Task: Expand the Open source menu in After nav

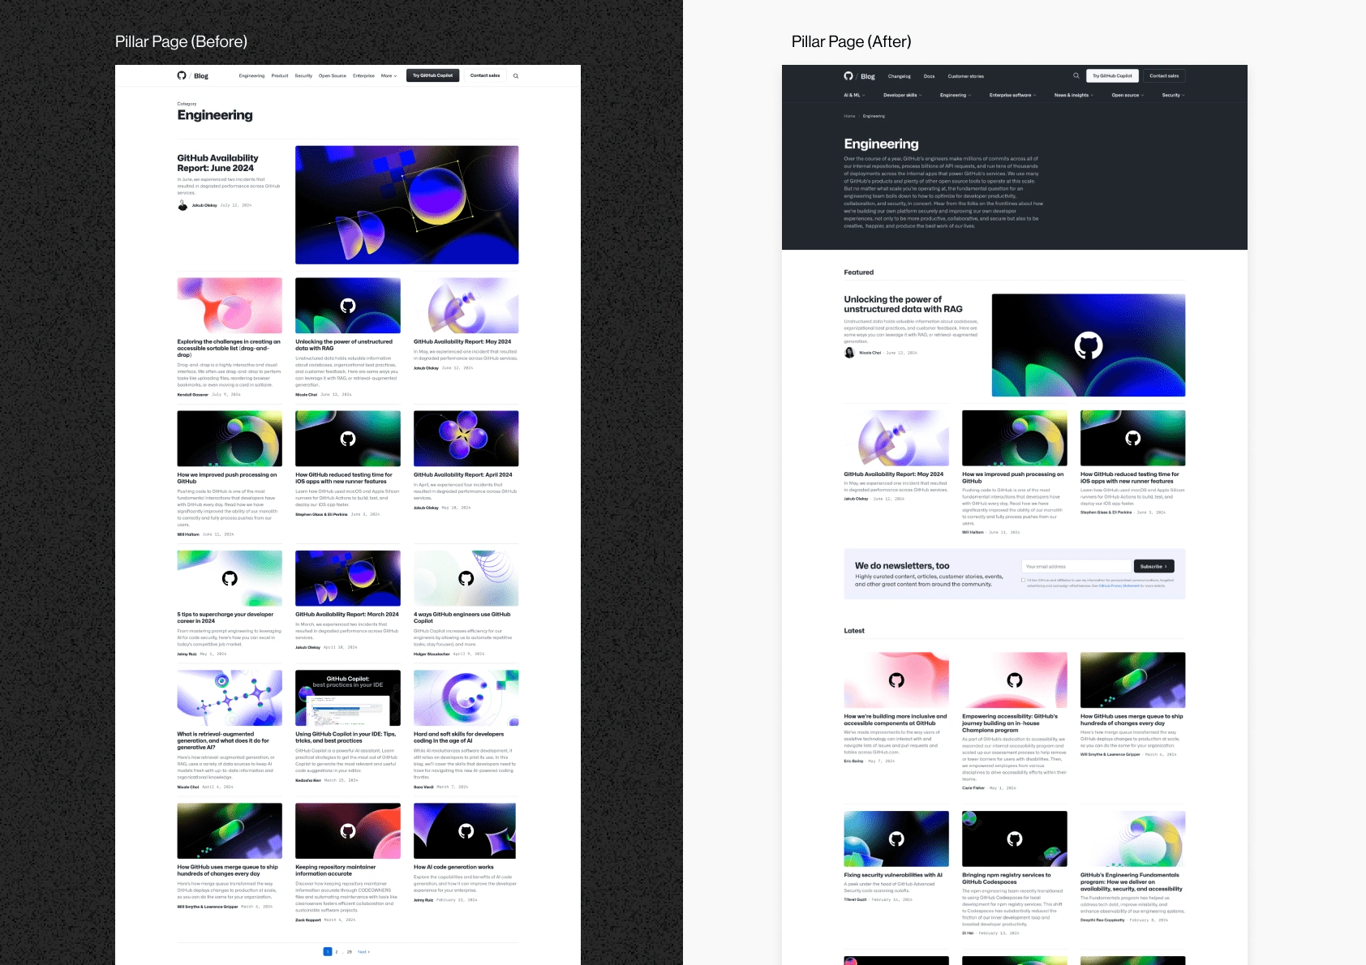Action: click(x=1128, y=95)
